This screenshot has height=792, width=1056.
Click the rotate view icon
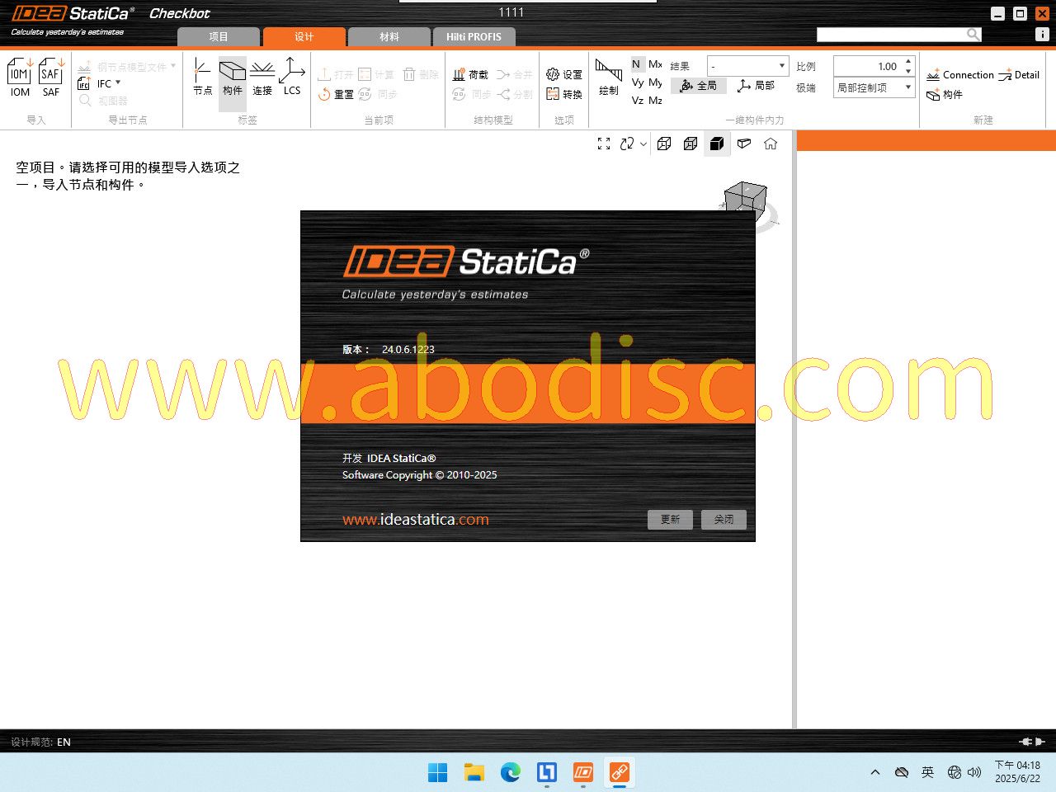coord(627,144)
